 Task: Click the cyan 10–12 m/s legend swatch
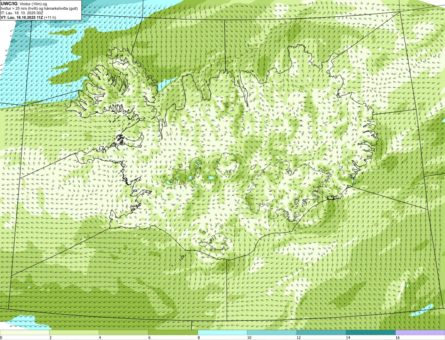tap(272, 333)
